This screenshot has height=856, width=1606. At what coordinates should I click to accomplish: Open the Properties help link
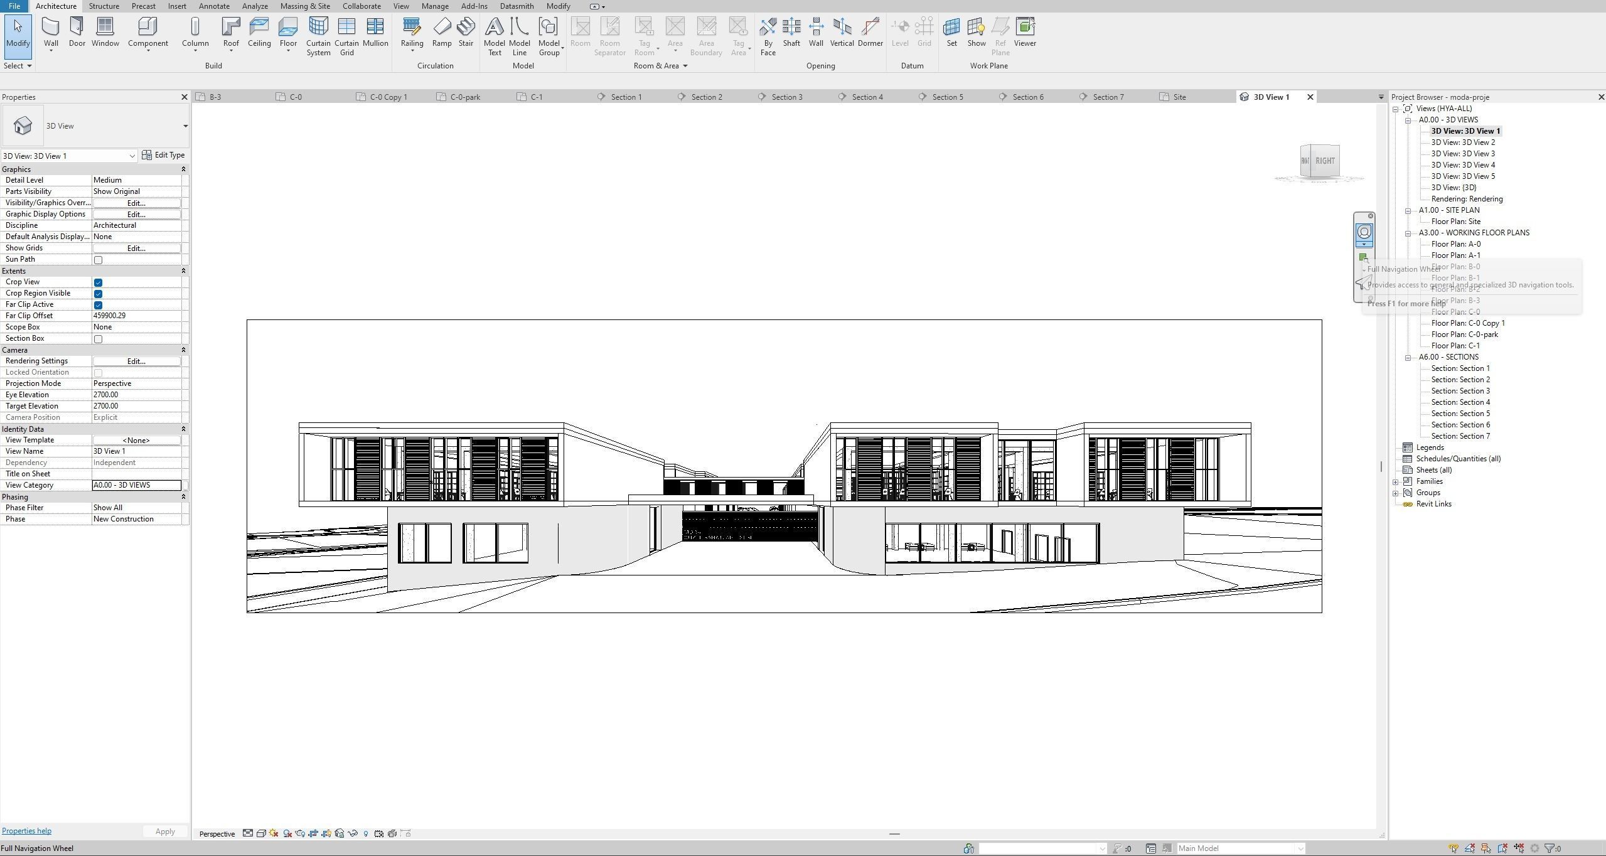(x=26, y=831)
